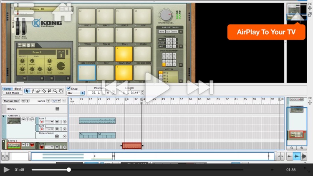Viewport: 313px width, 176px height.
Task: Mute Redrum Lane 2
Action: coord(57,122)
